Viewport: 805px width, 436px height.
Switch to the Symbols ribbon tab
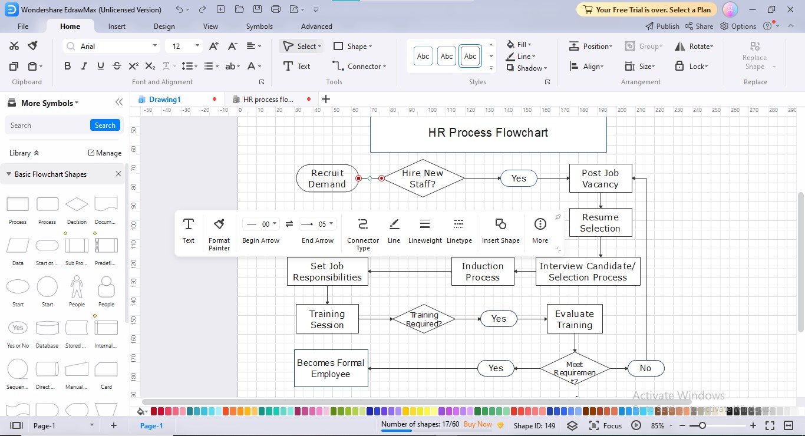pos(259,26)
